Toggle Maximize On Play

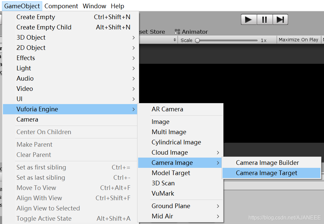pos(298,40)
